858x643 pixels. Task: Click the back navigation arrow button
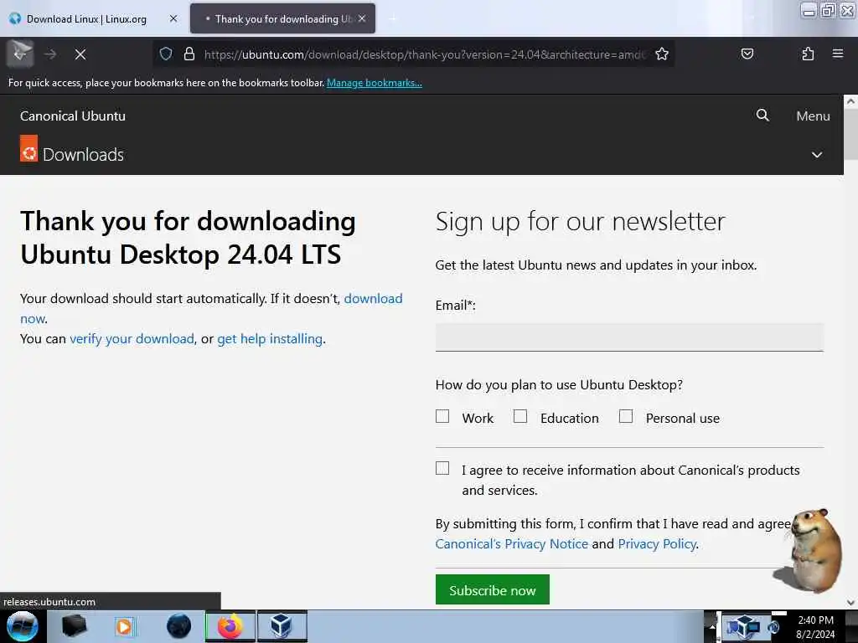[20, 54]
